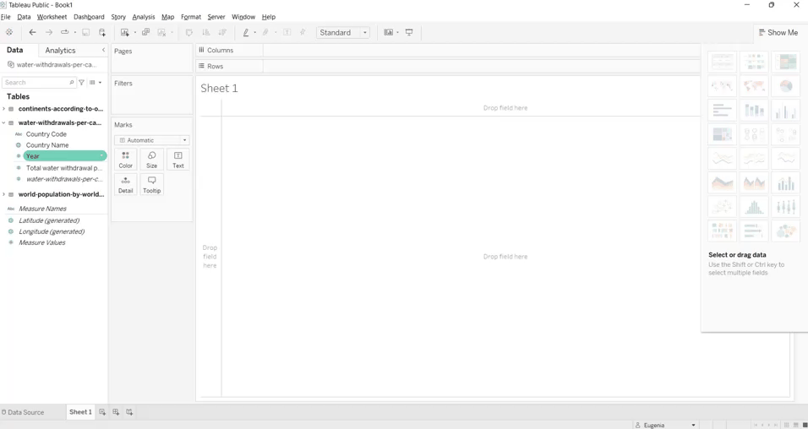Screen dimensions: 808x429
Task: Choose the pie chart in Show Me
Action: coord(785,86)
